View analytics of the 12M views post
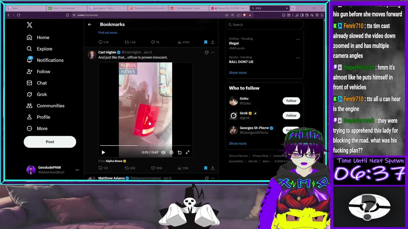This screenshot has width=408, height=229. point(183,168)
